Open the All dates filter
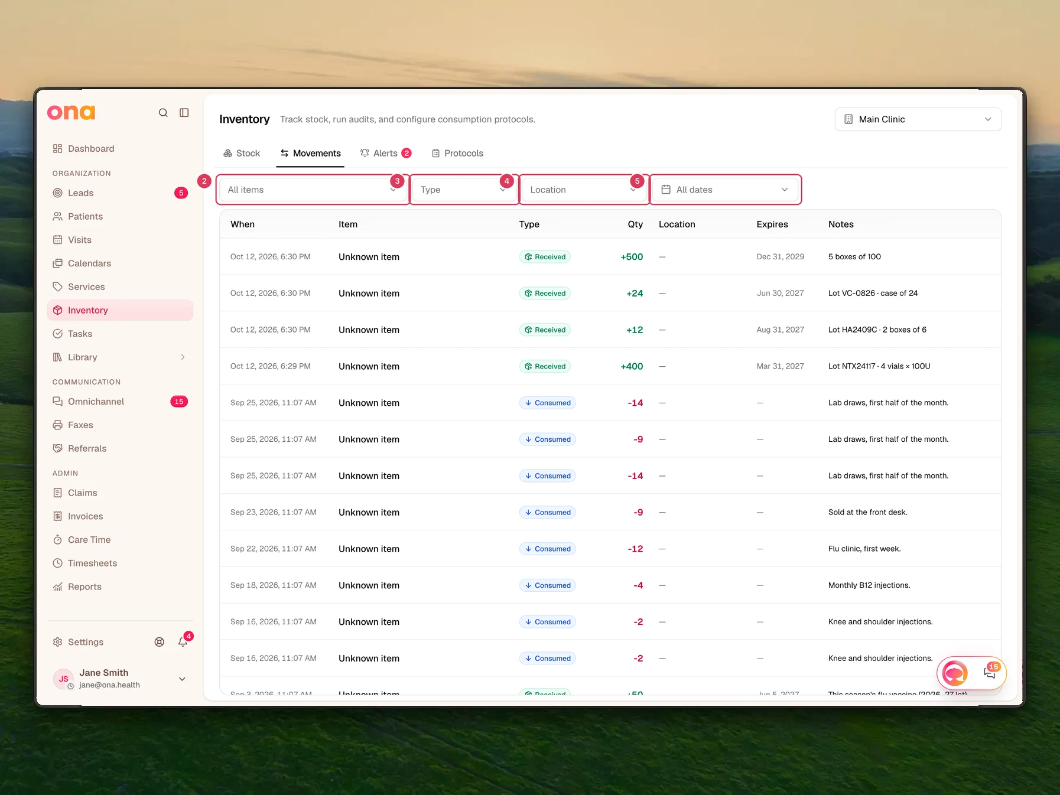1060x795 pixels. (x=726, y=190)
